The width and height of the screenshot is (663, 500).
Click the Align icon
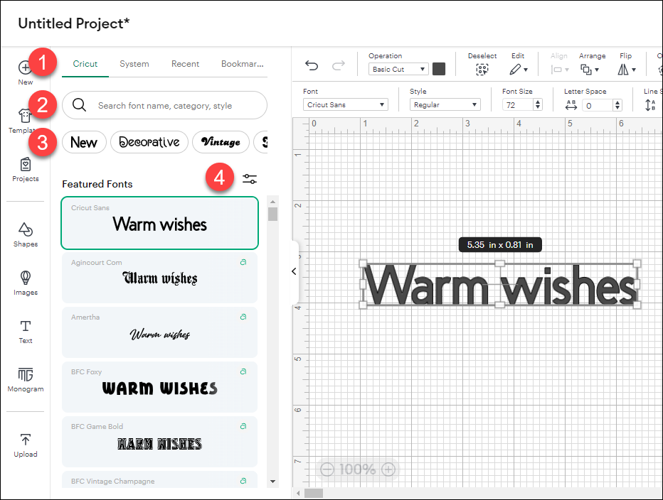(560, 70)
